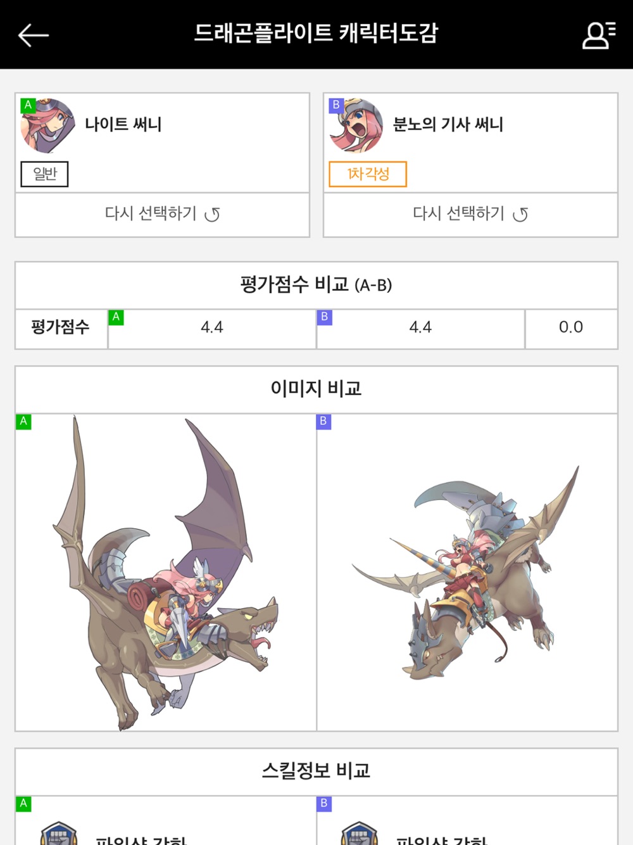Click the refresh icon in character B's reselect row
The image size is (633, 845).
point(520,215)
